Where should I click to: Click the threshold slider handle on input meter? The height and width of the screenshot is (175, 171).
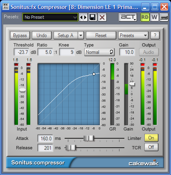point(22,91)
